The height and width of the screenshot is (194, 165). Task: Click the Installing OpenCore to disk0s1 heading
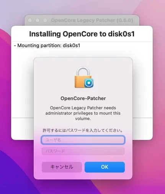[82, 34]
